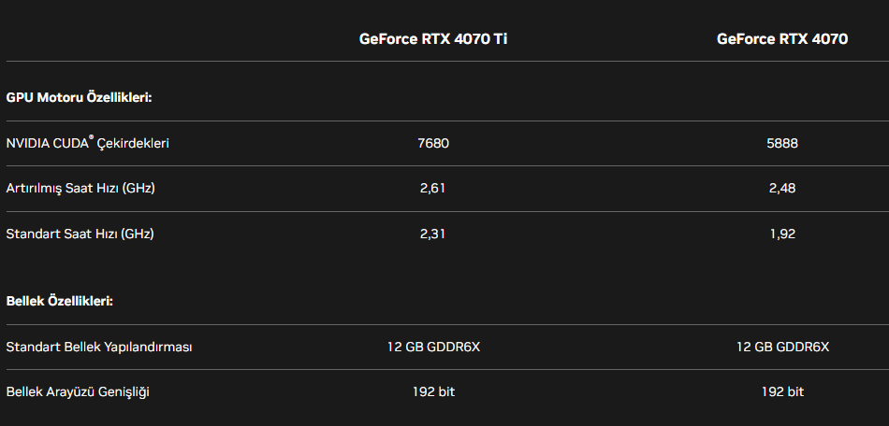Click the Artırılmış Saat Hızı (GHz) label

coord(80,189)
